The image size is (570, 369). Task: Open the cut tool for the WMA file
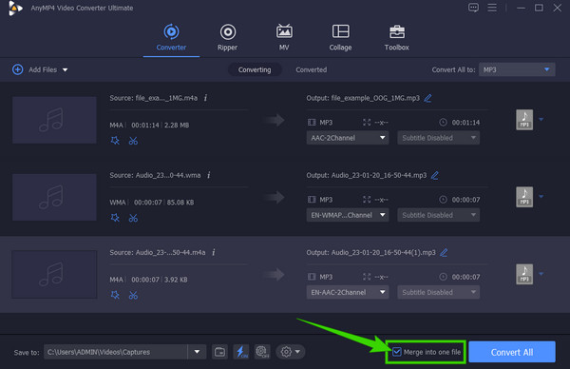point(133,218)
